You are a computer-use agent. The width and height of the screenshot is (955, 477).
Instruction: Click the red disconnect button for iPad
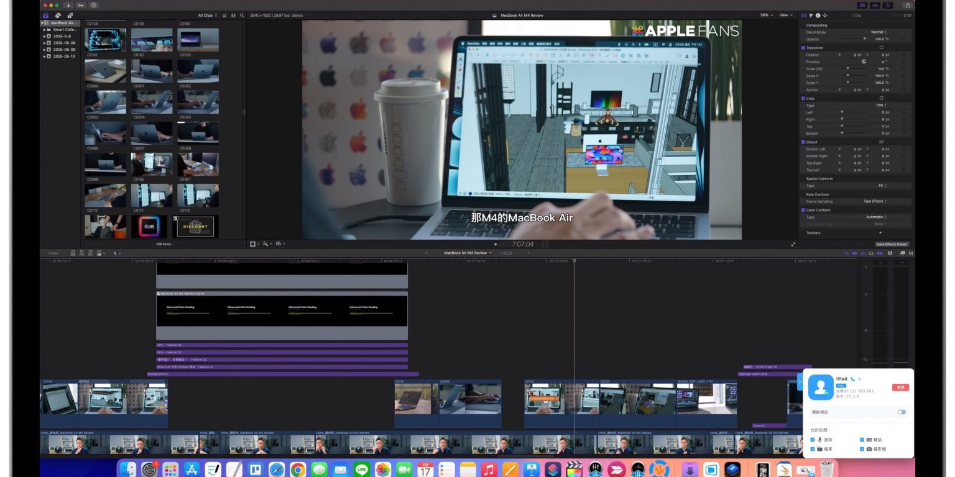point(900,387)
